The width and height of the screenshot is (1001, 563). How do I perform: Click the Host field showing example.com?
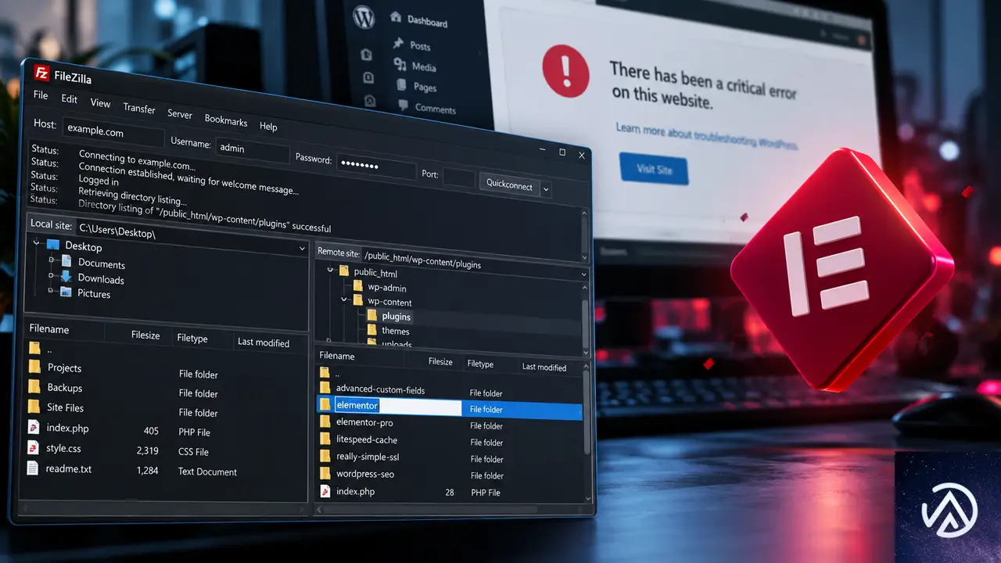point(112,132)
